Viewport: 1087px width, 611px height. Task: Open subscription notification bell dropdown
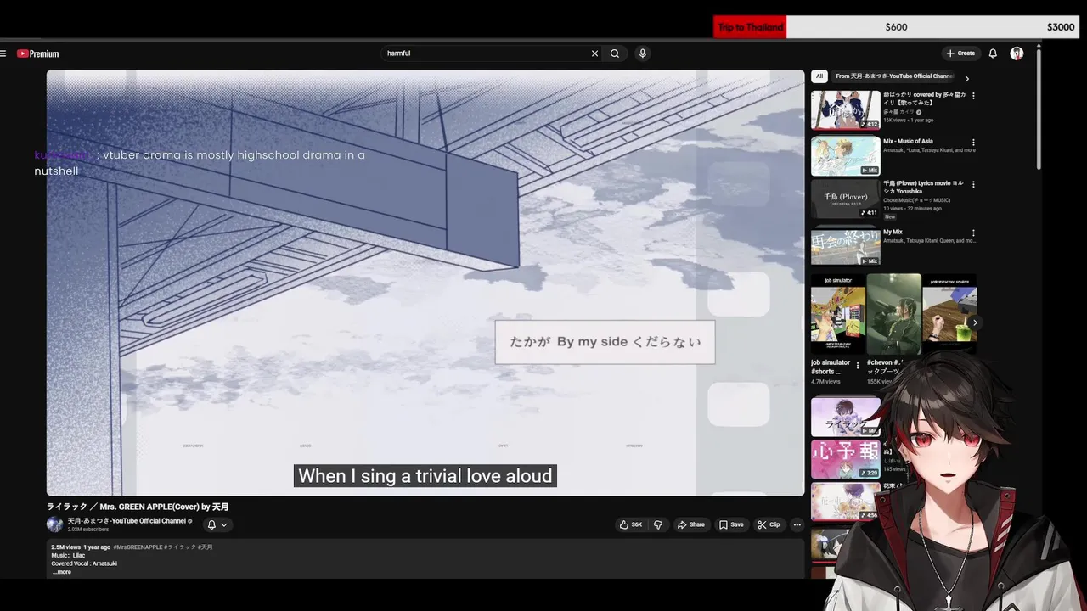point(217,524)
